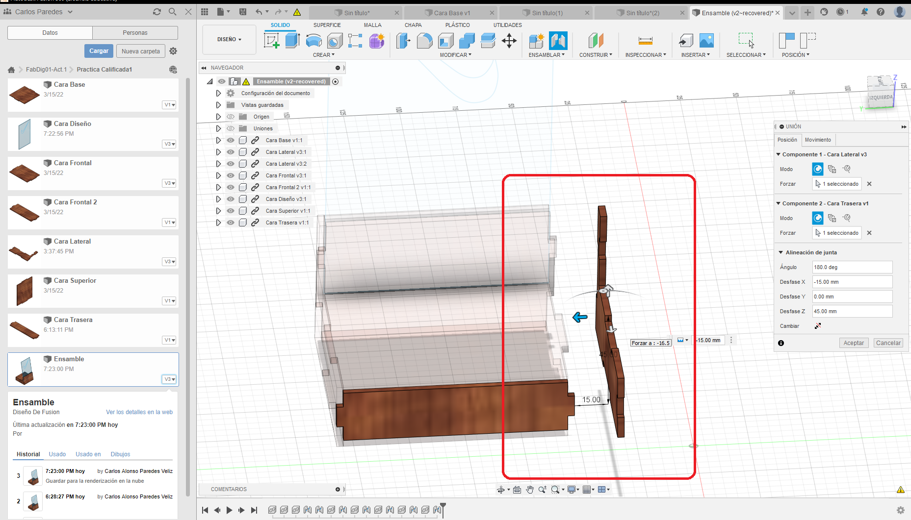
Task: Hide Cara Base v1:1 visibility eye
Action: pos(231,140)
